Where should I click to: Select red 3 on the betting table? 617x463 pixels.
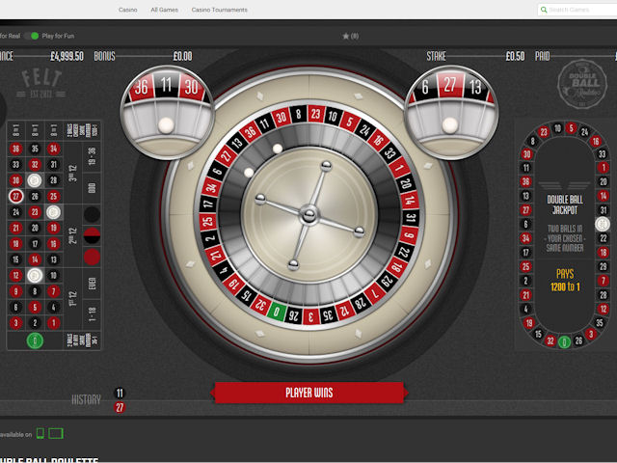tap(15, 323)
